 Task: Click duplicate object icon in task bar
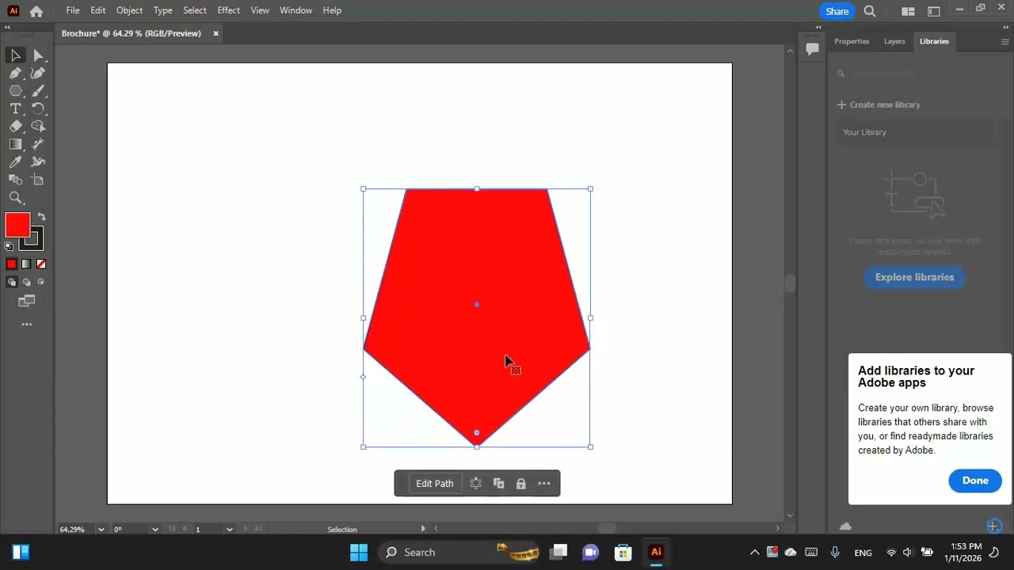click(x=498, y=484)
